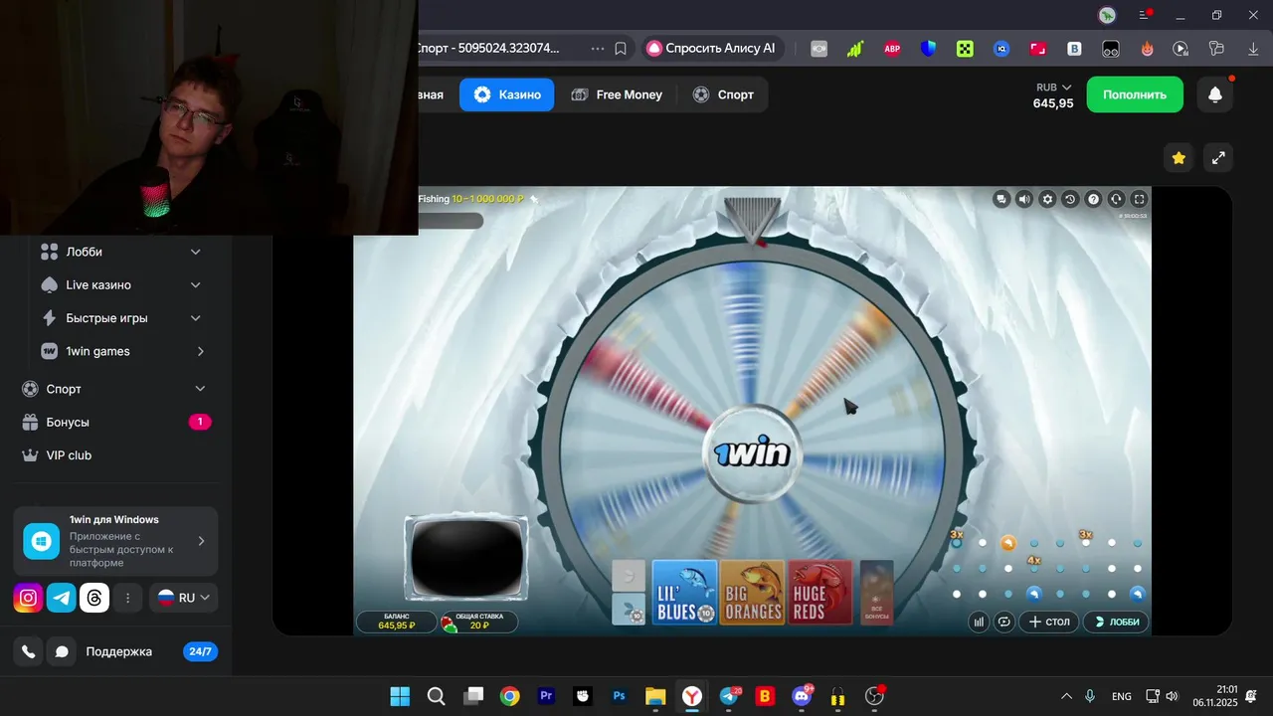Open the Бонусы sidebar item

coord(115,422)
